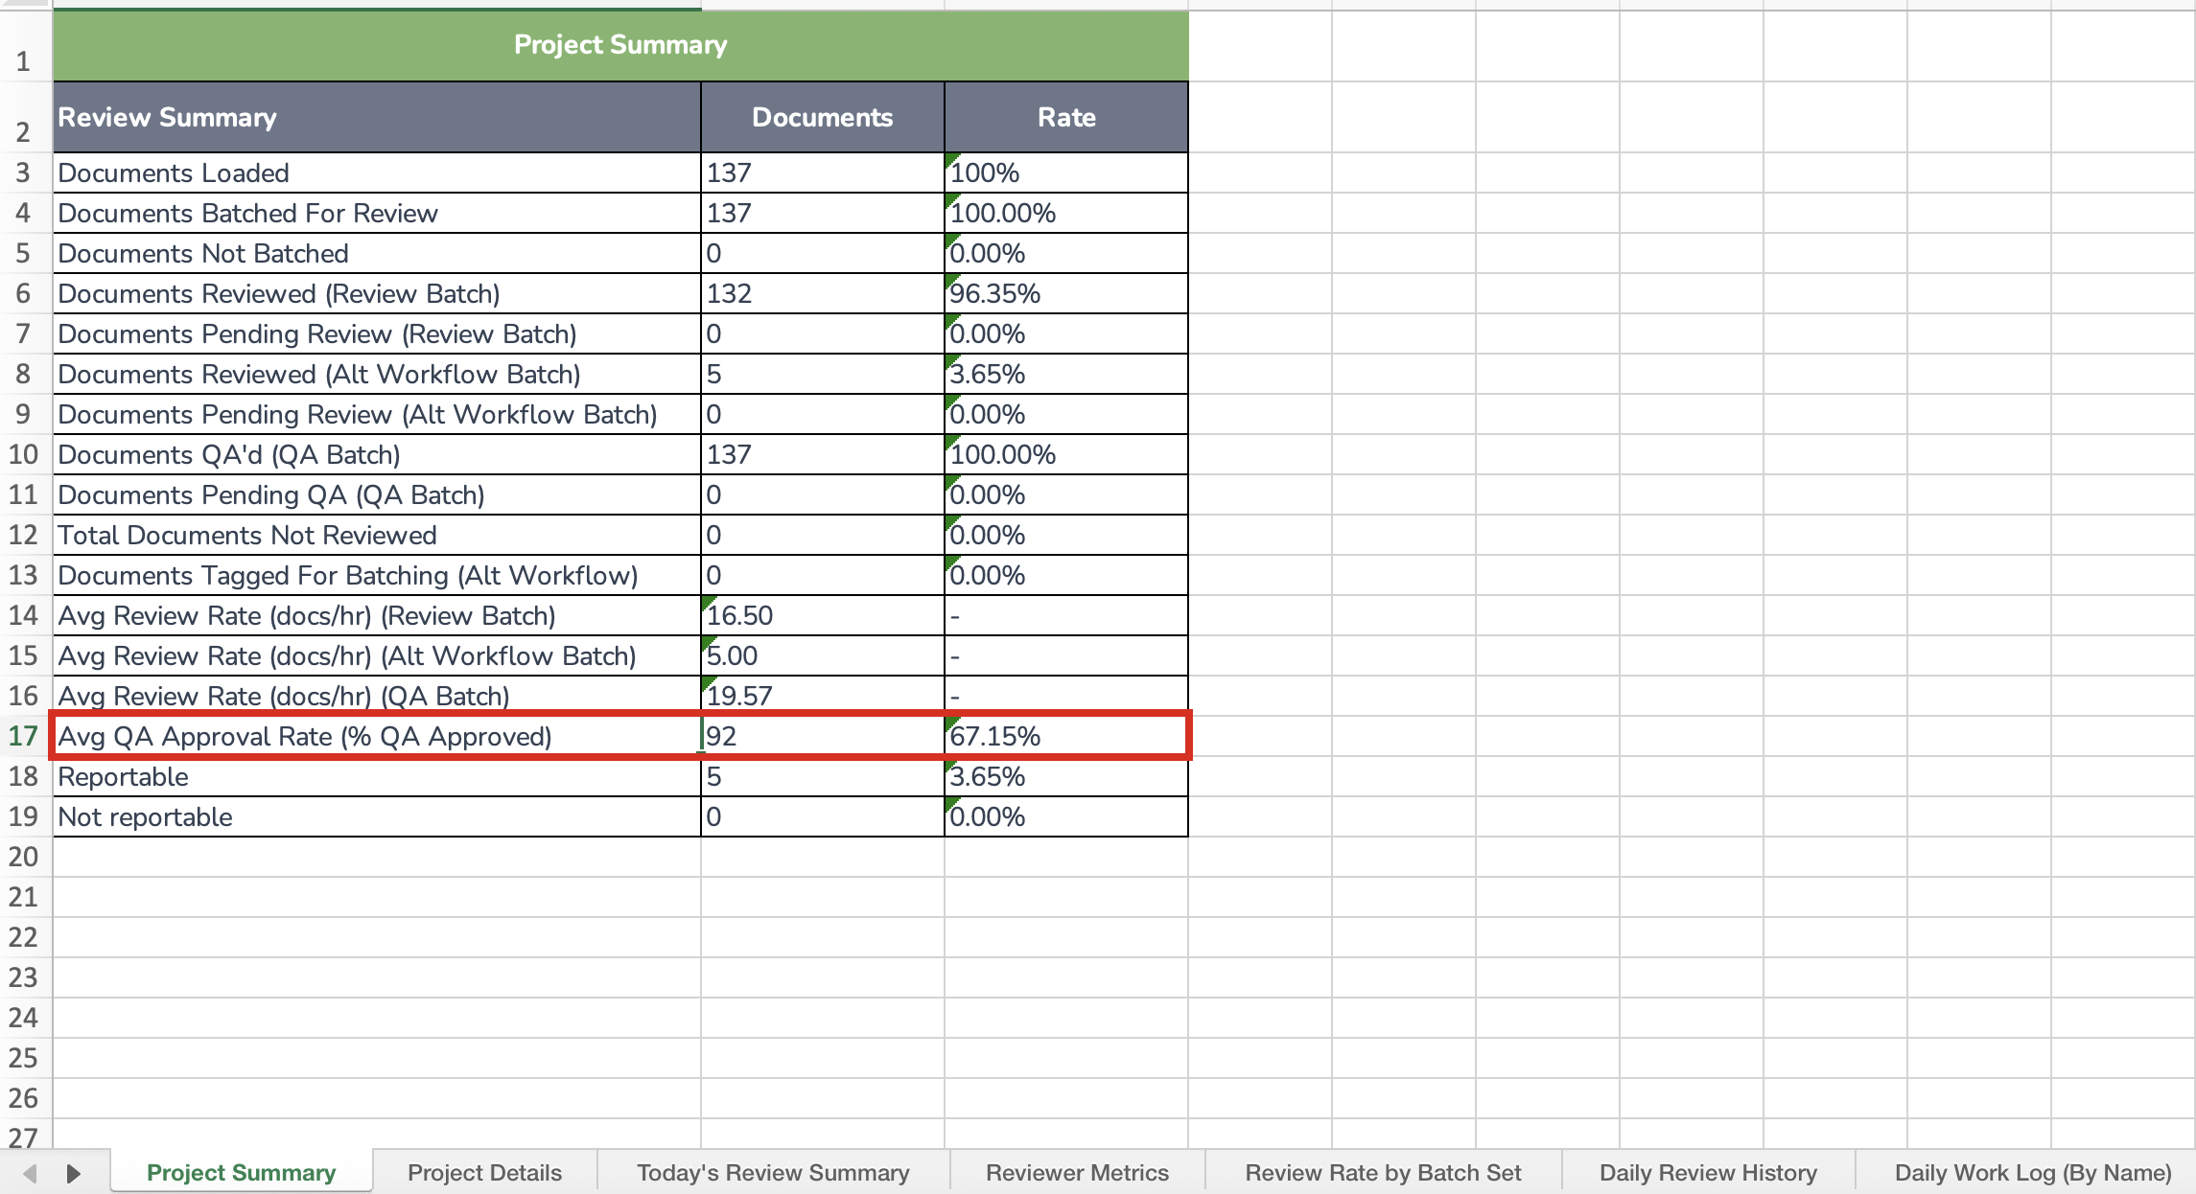
Task: Open Daily Work Log (By Name) tab
Action: [2032, 1172]
